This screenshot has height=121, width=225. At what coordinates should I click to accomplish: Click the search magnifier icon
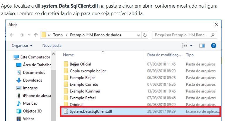click(213, 35)
